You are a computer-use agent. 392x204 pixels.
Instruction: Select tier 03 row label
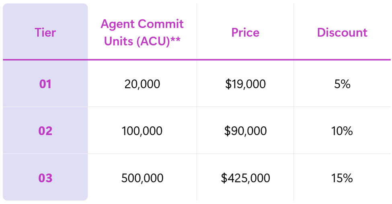(x=45, y=178)
